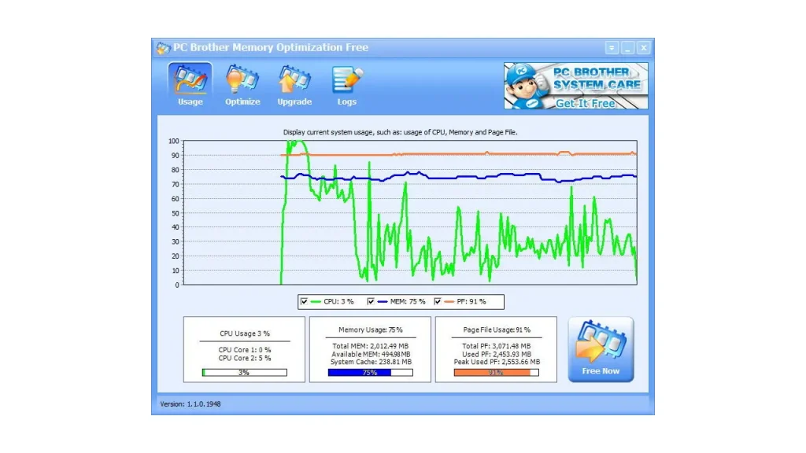The width and height of the screenshot is (806, 453).
Task: Click the CPU usage 3% progress bar
Action: point(245,372)
